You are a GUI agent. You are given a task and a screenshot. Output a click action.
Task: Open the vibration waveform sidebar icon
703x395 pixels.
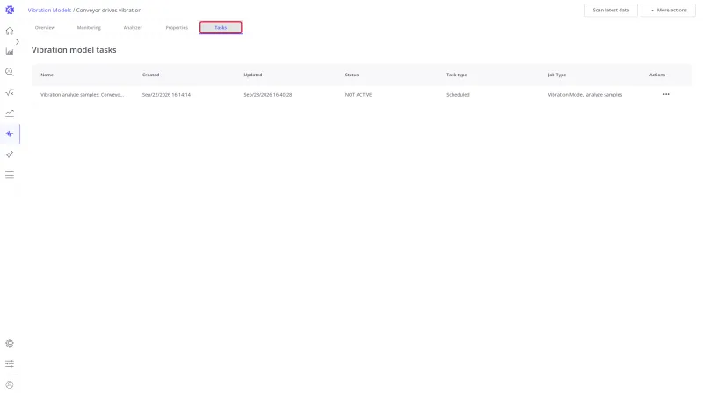tap(10, 133)
